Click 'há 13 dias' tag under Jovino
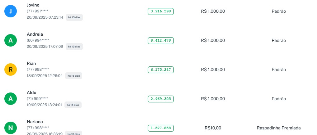 (74, 17)
